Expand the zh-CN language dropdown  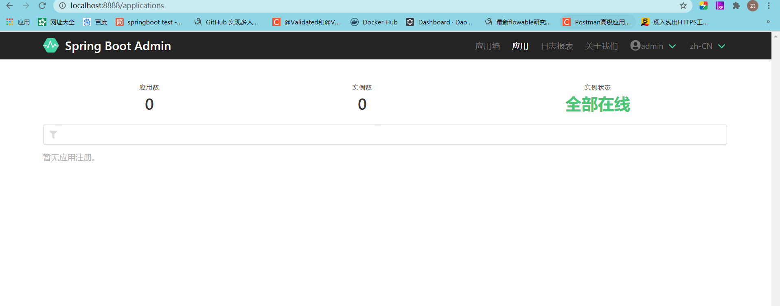(x=708, y=46)
